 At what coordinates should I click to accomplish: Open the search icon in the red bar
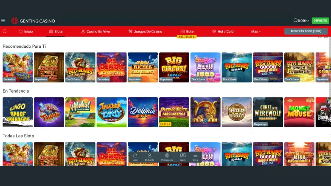pyautogui.click(x=5, y=31)
